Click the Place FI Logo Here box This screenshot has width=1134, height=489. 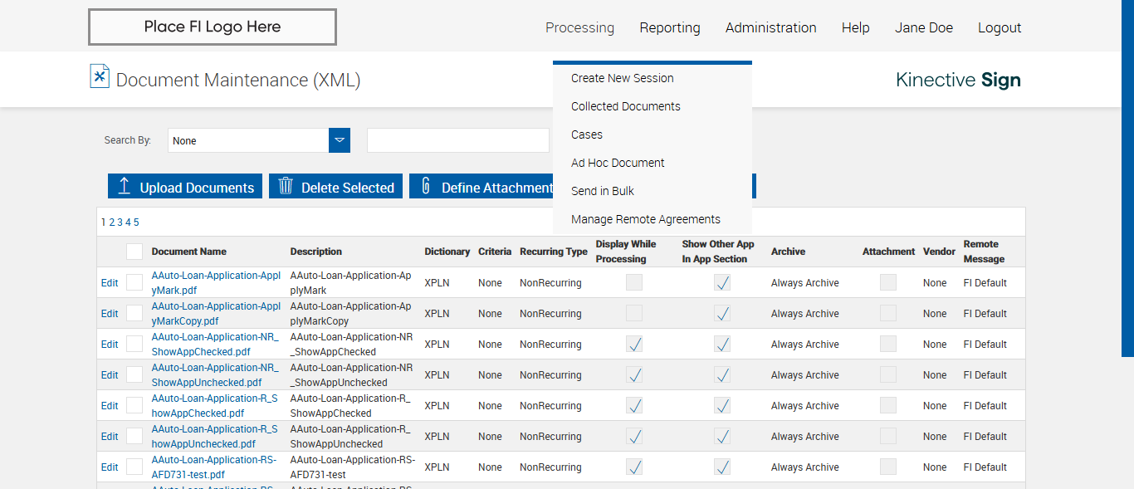click(x=213, y=27)
